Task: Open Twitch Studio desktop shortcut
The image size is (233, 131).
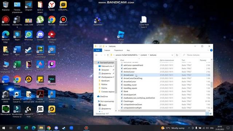Action: tap(52, 65)
